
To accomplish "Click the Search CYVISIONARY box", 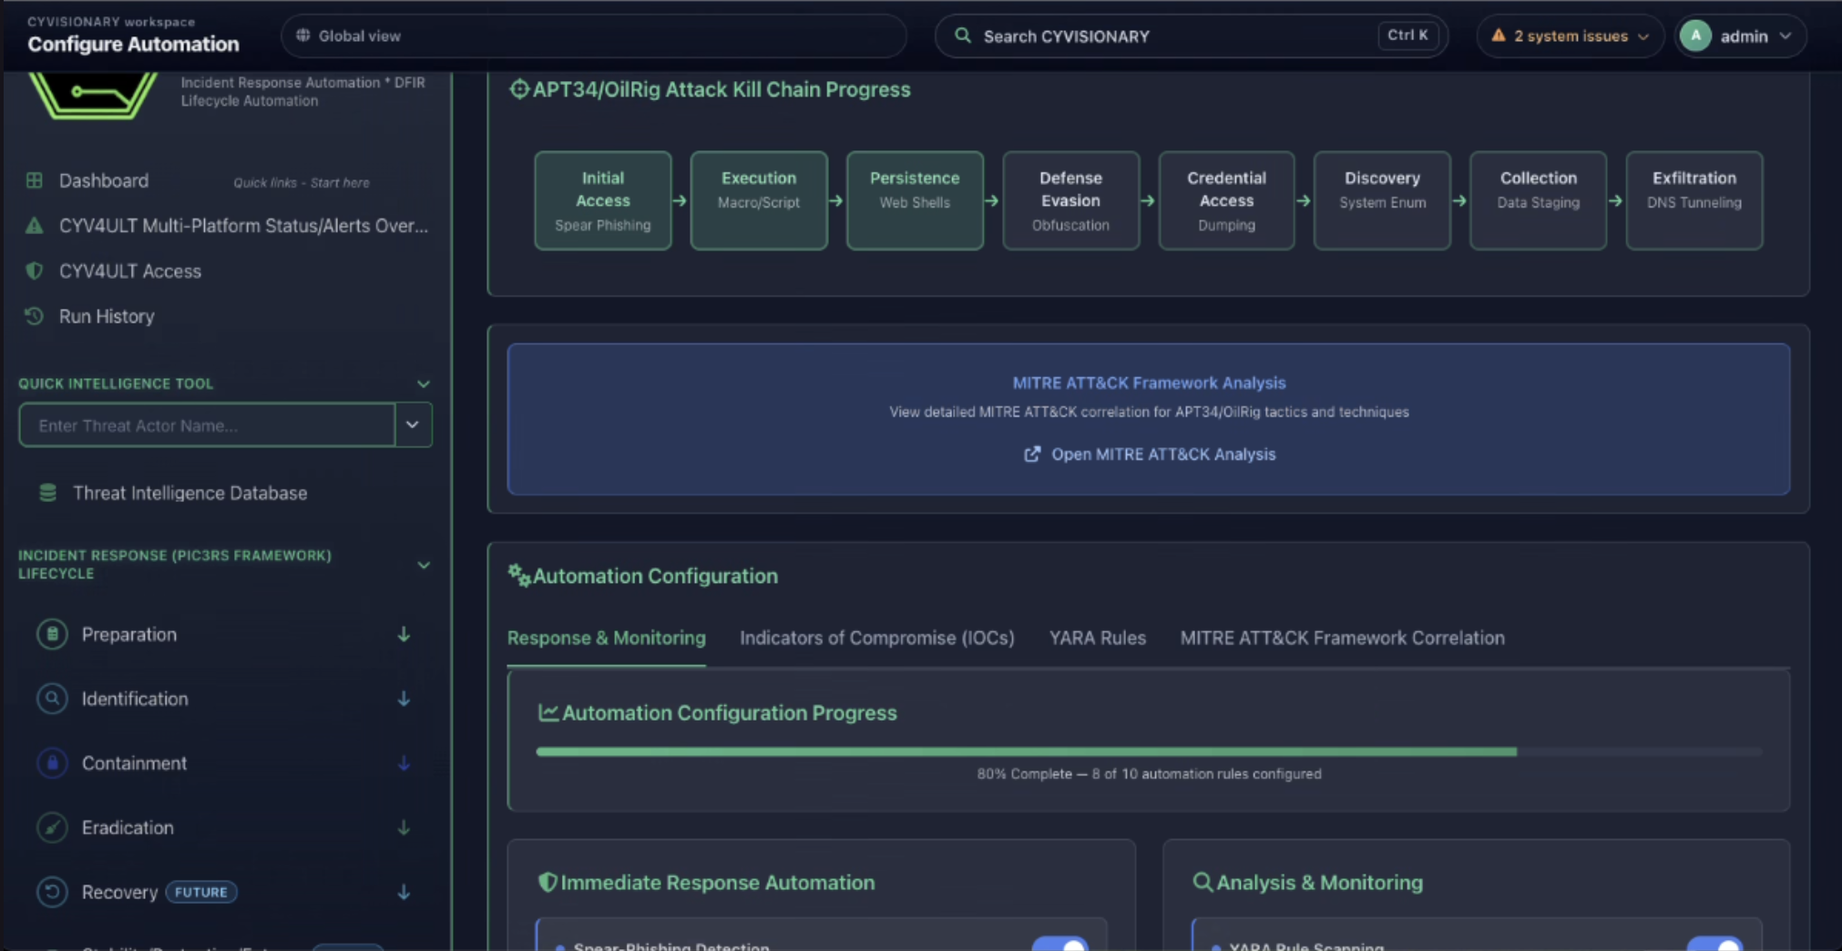I will [1192, 36].
